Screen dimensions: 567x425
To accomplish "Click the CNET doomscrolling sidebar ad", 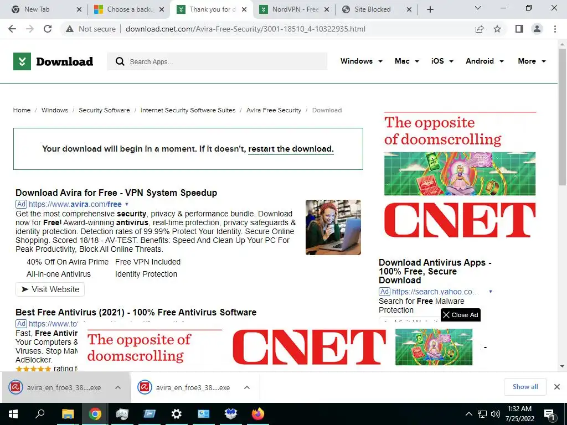I will (x=460, y=176).
